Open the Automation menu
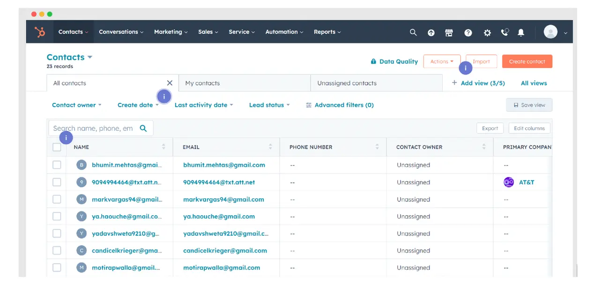The image size is (609, 282). click(x=281, y=32)
